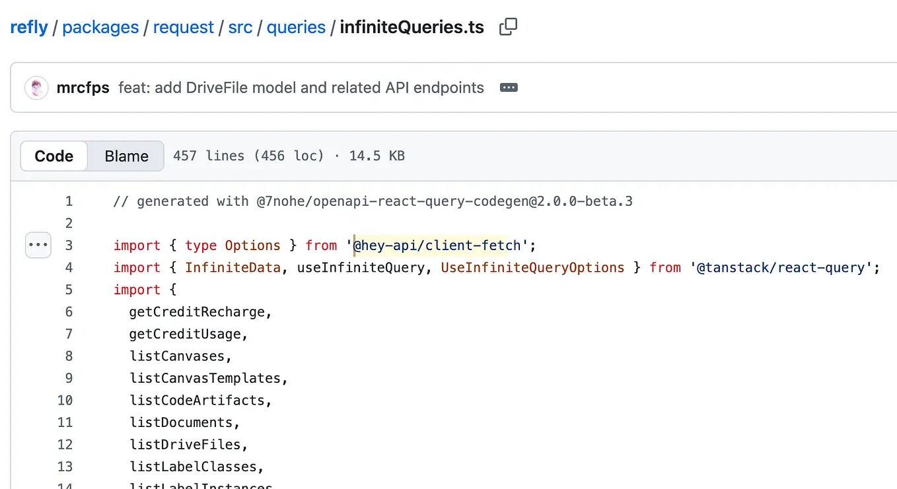Viewport: 897px width, 489px height.
Task: Select line number 1 in gutter
Action: coord(69,201)
